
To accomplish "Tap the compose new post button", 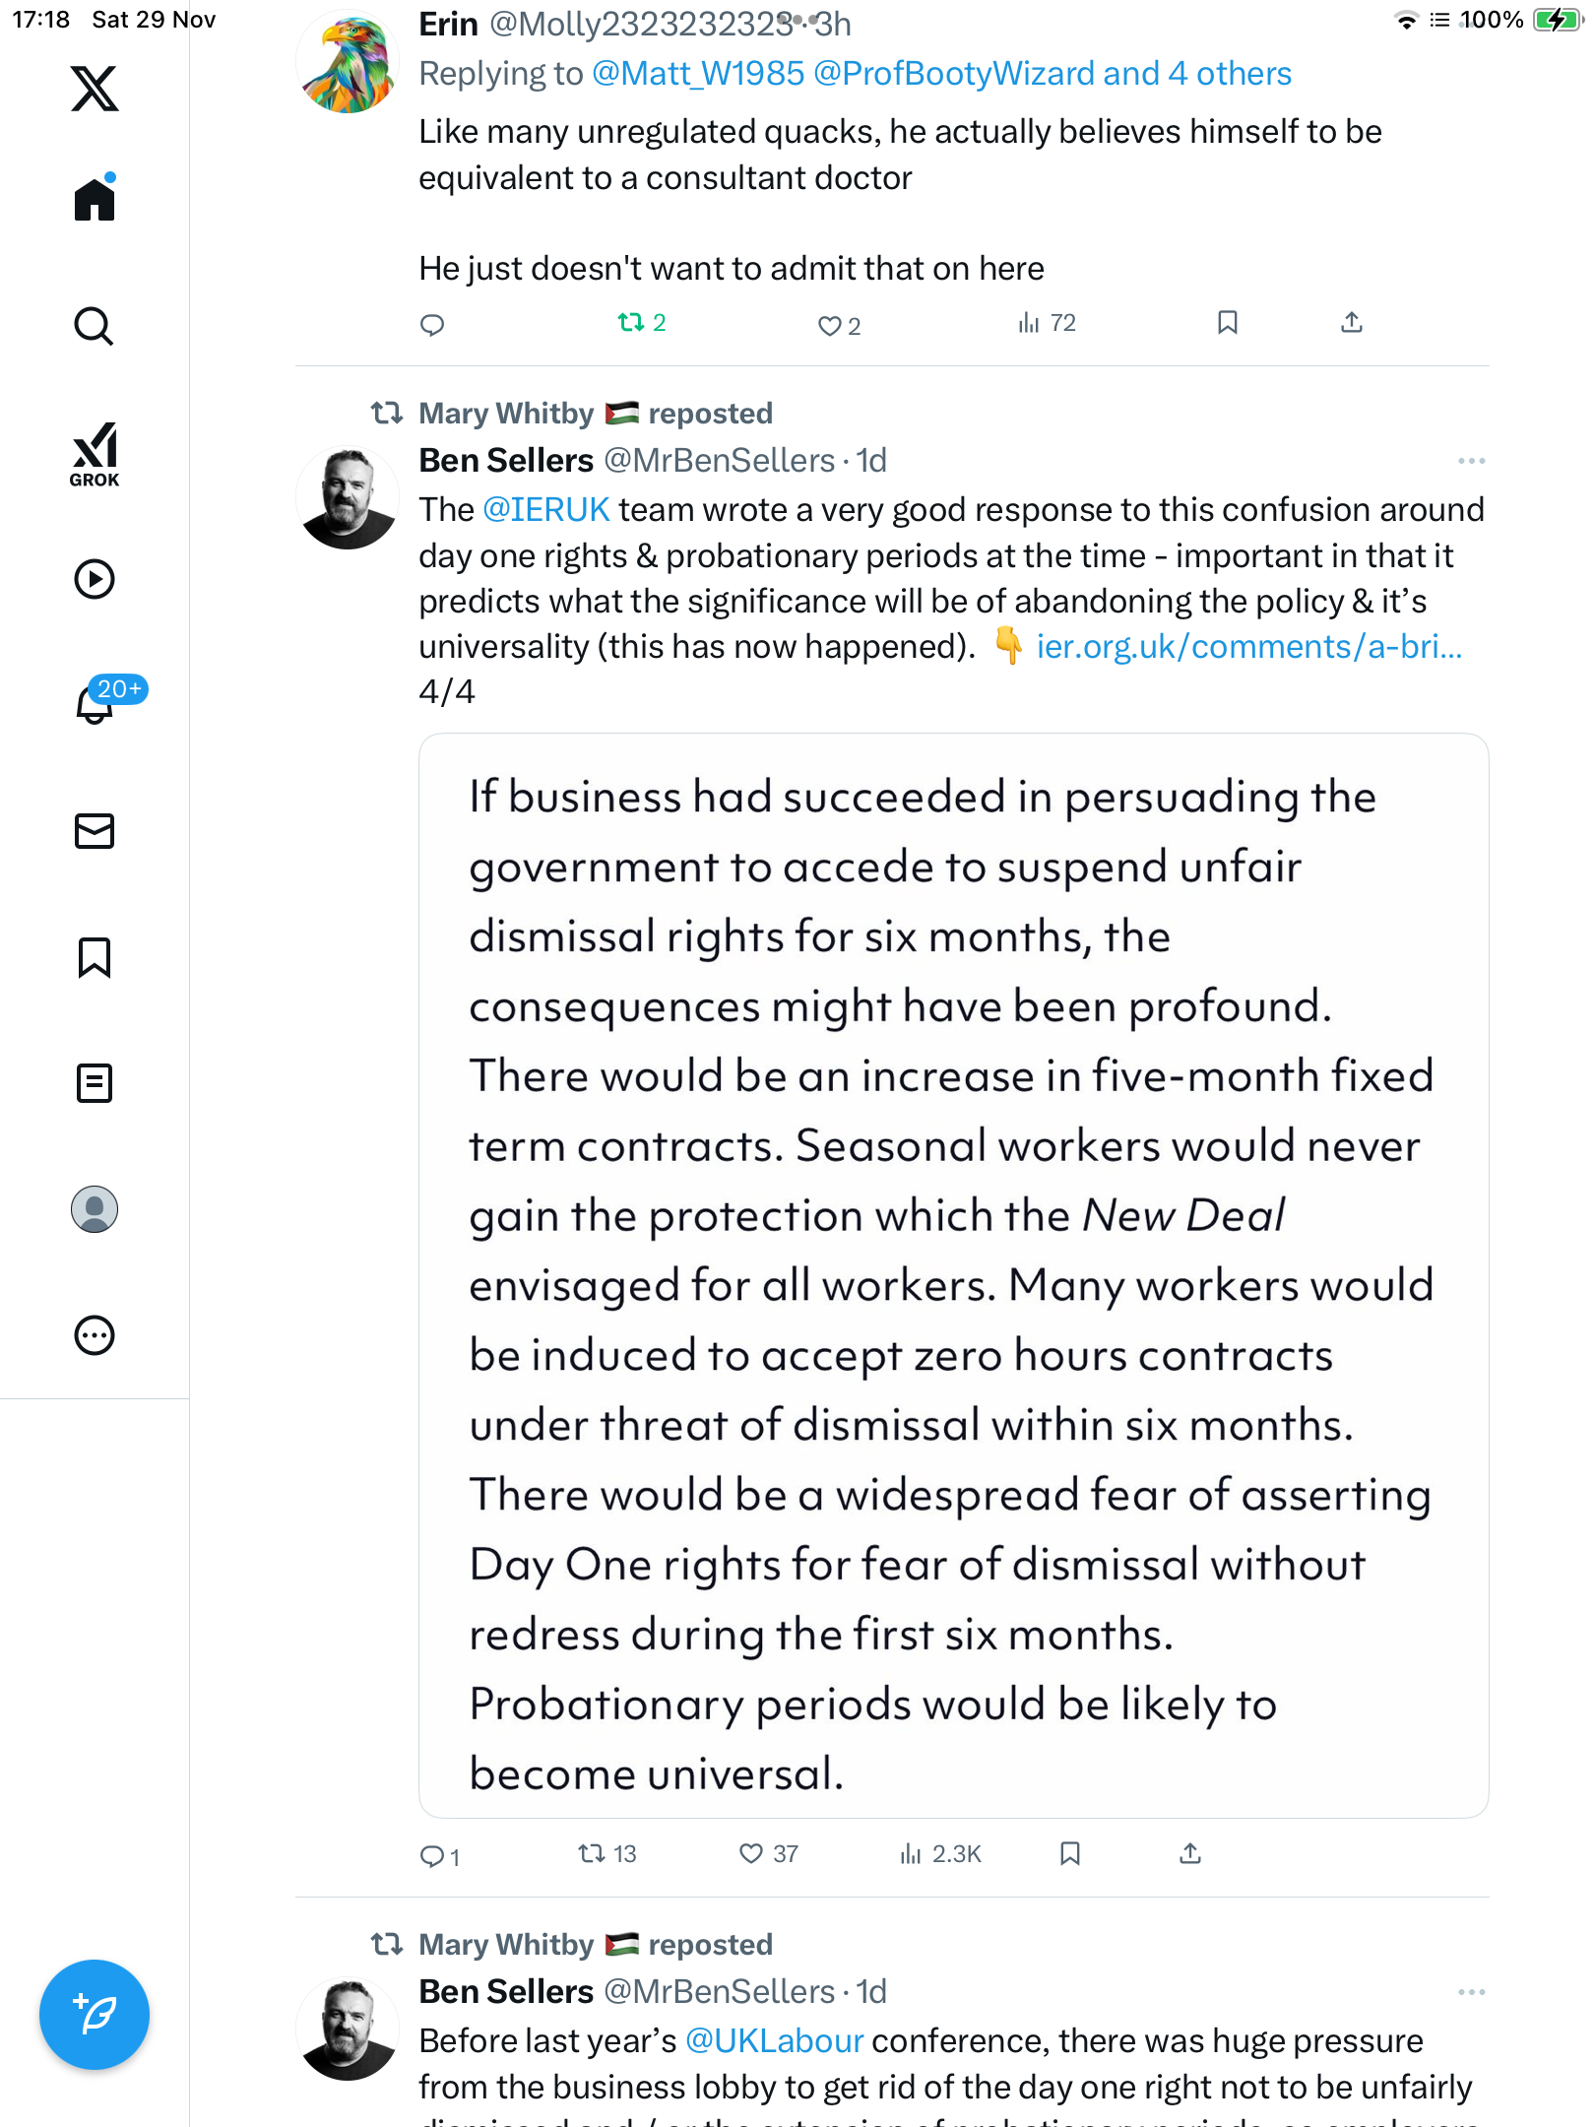I will 95,2015.
